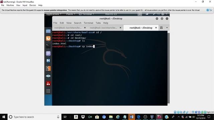Click the index.html text in terminal output
214x120 pixels.
click(x=59, y=44)
